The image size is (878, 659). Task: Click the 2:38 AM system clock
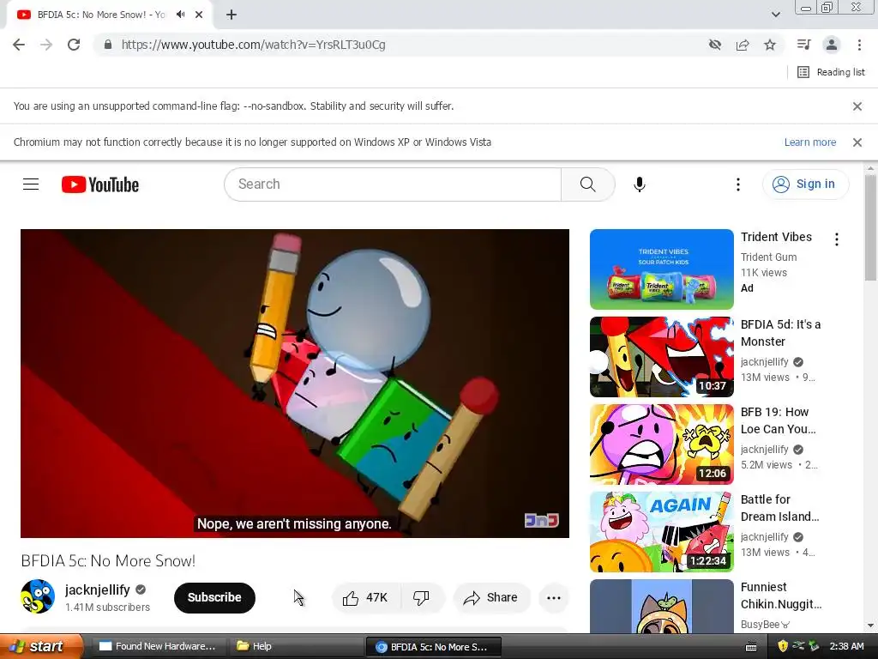[x=846, y=646]
